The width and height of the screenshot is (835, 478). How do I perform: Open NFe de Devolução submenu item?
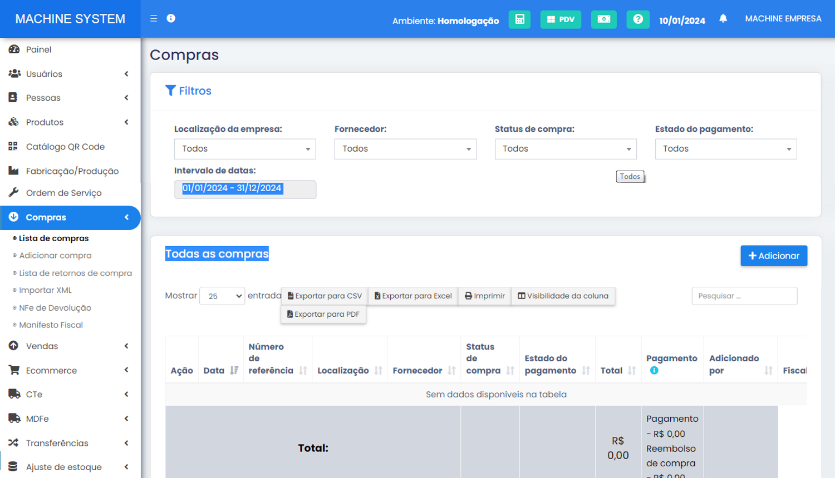[55, 307]
